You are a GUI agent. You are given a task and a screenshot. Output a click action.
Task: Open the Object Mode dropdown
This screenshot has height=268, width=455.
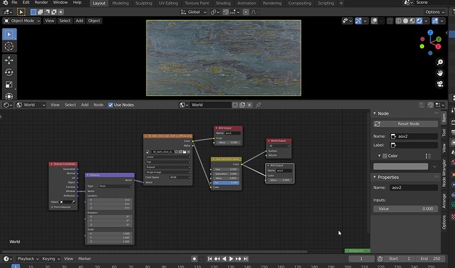pos(22,21)
